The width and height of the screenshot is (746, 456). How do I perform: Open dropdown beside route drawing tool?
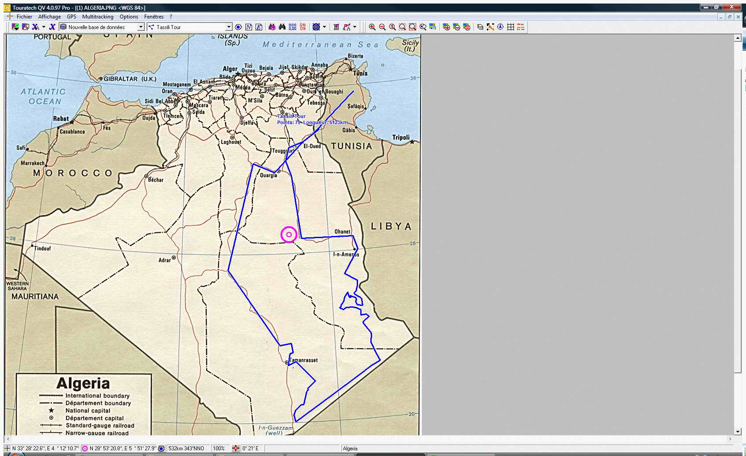[355, 27]
